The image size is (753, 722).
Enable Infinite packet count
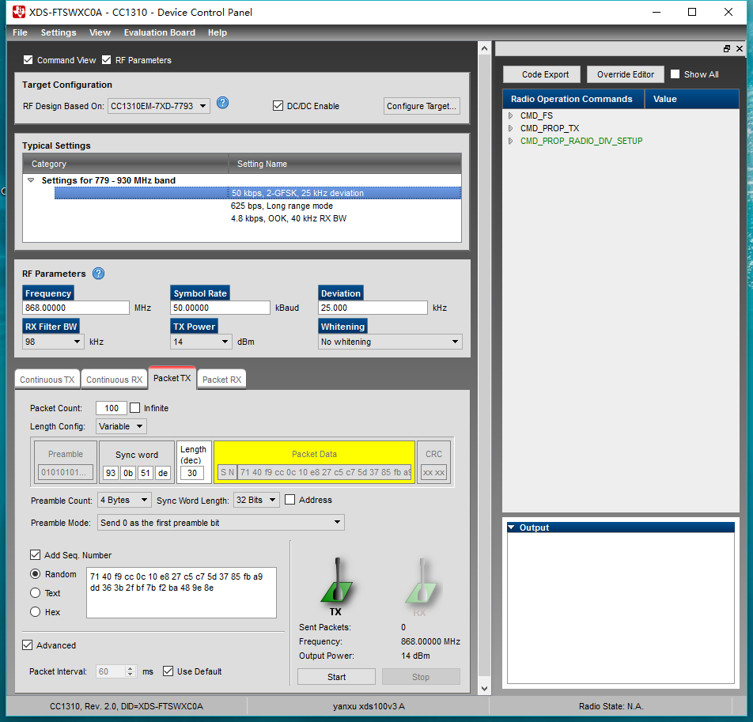(x=135, y=407)
